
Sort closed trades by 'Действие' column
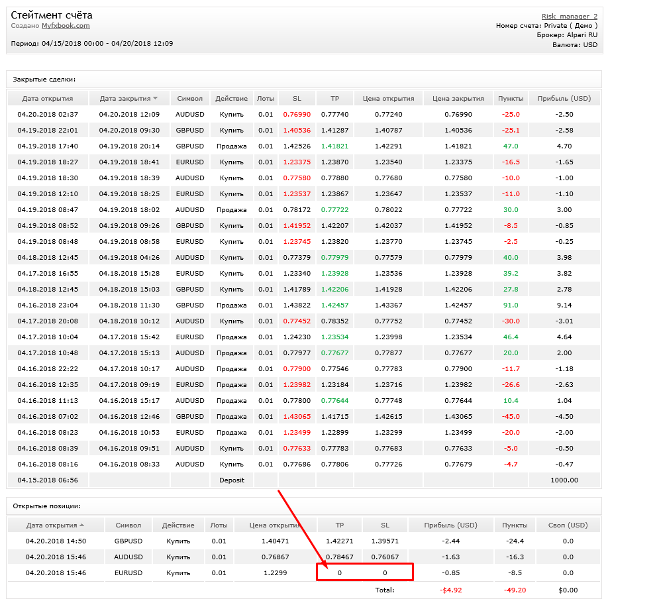232,98
